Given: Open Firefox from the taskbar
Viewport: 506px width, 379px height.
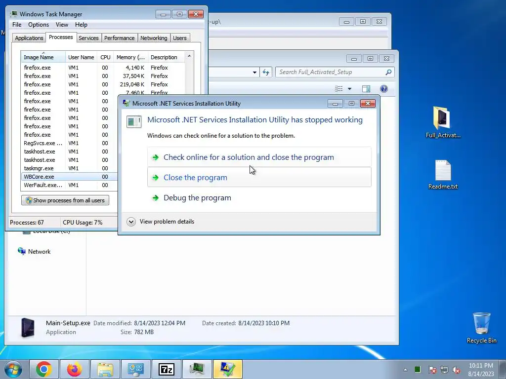Looking at the screenshot, I should coord(75,369).
